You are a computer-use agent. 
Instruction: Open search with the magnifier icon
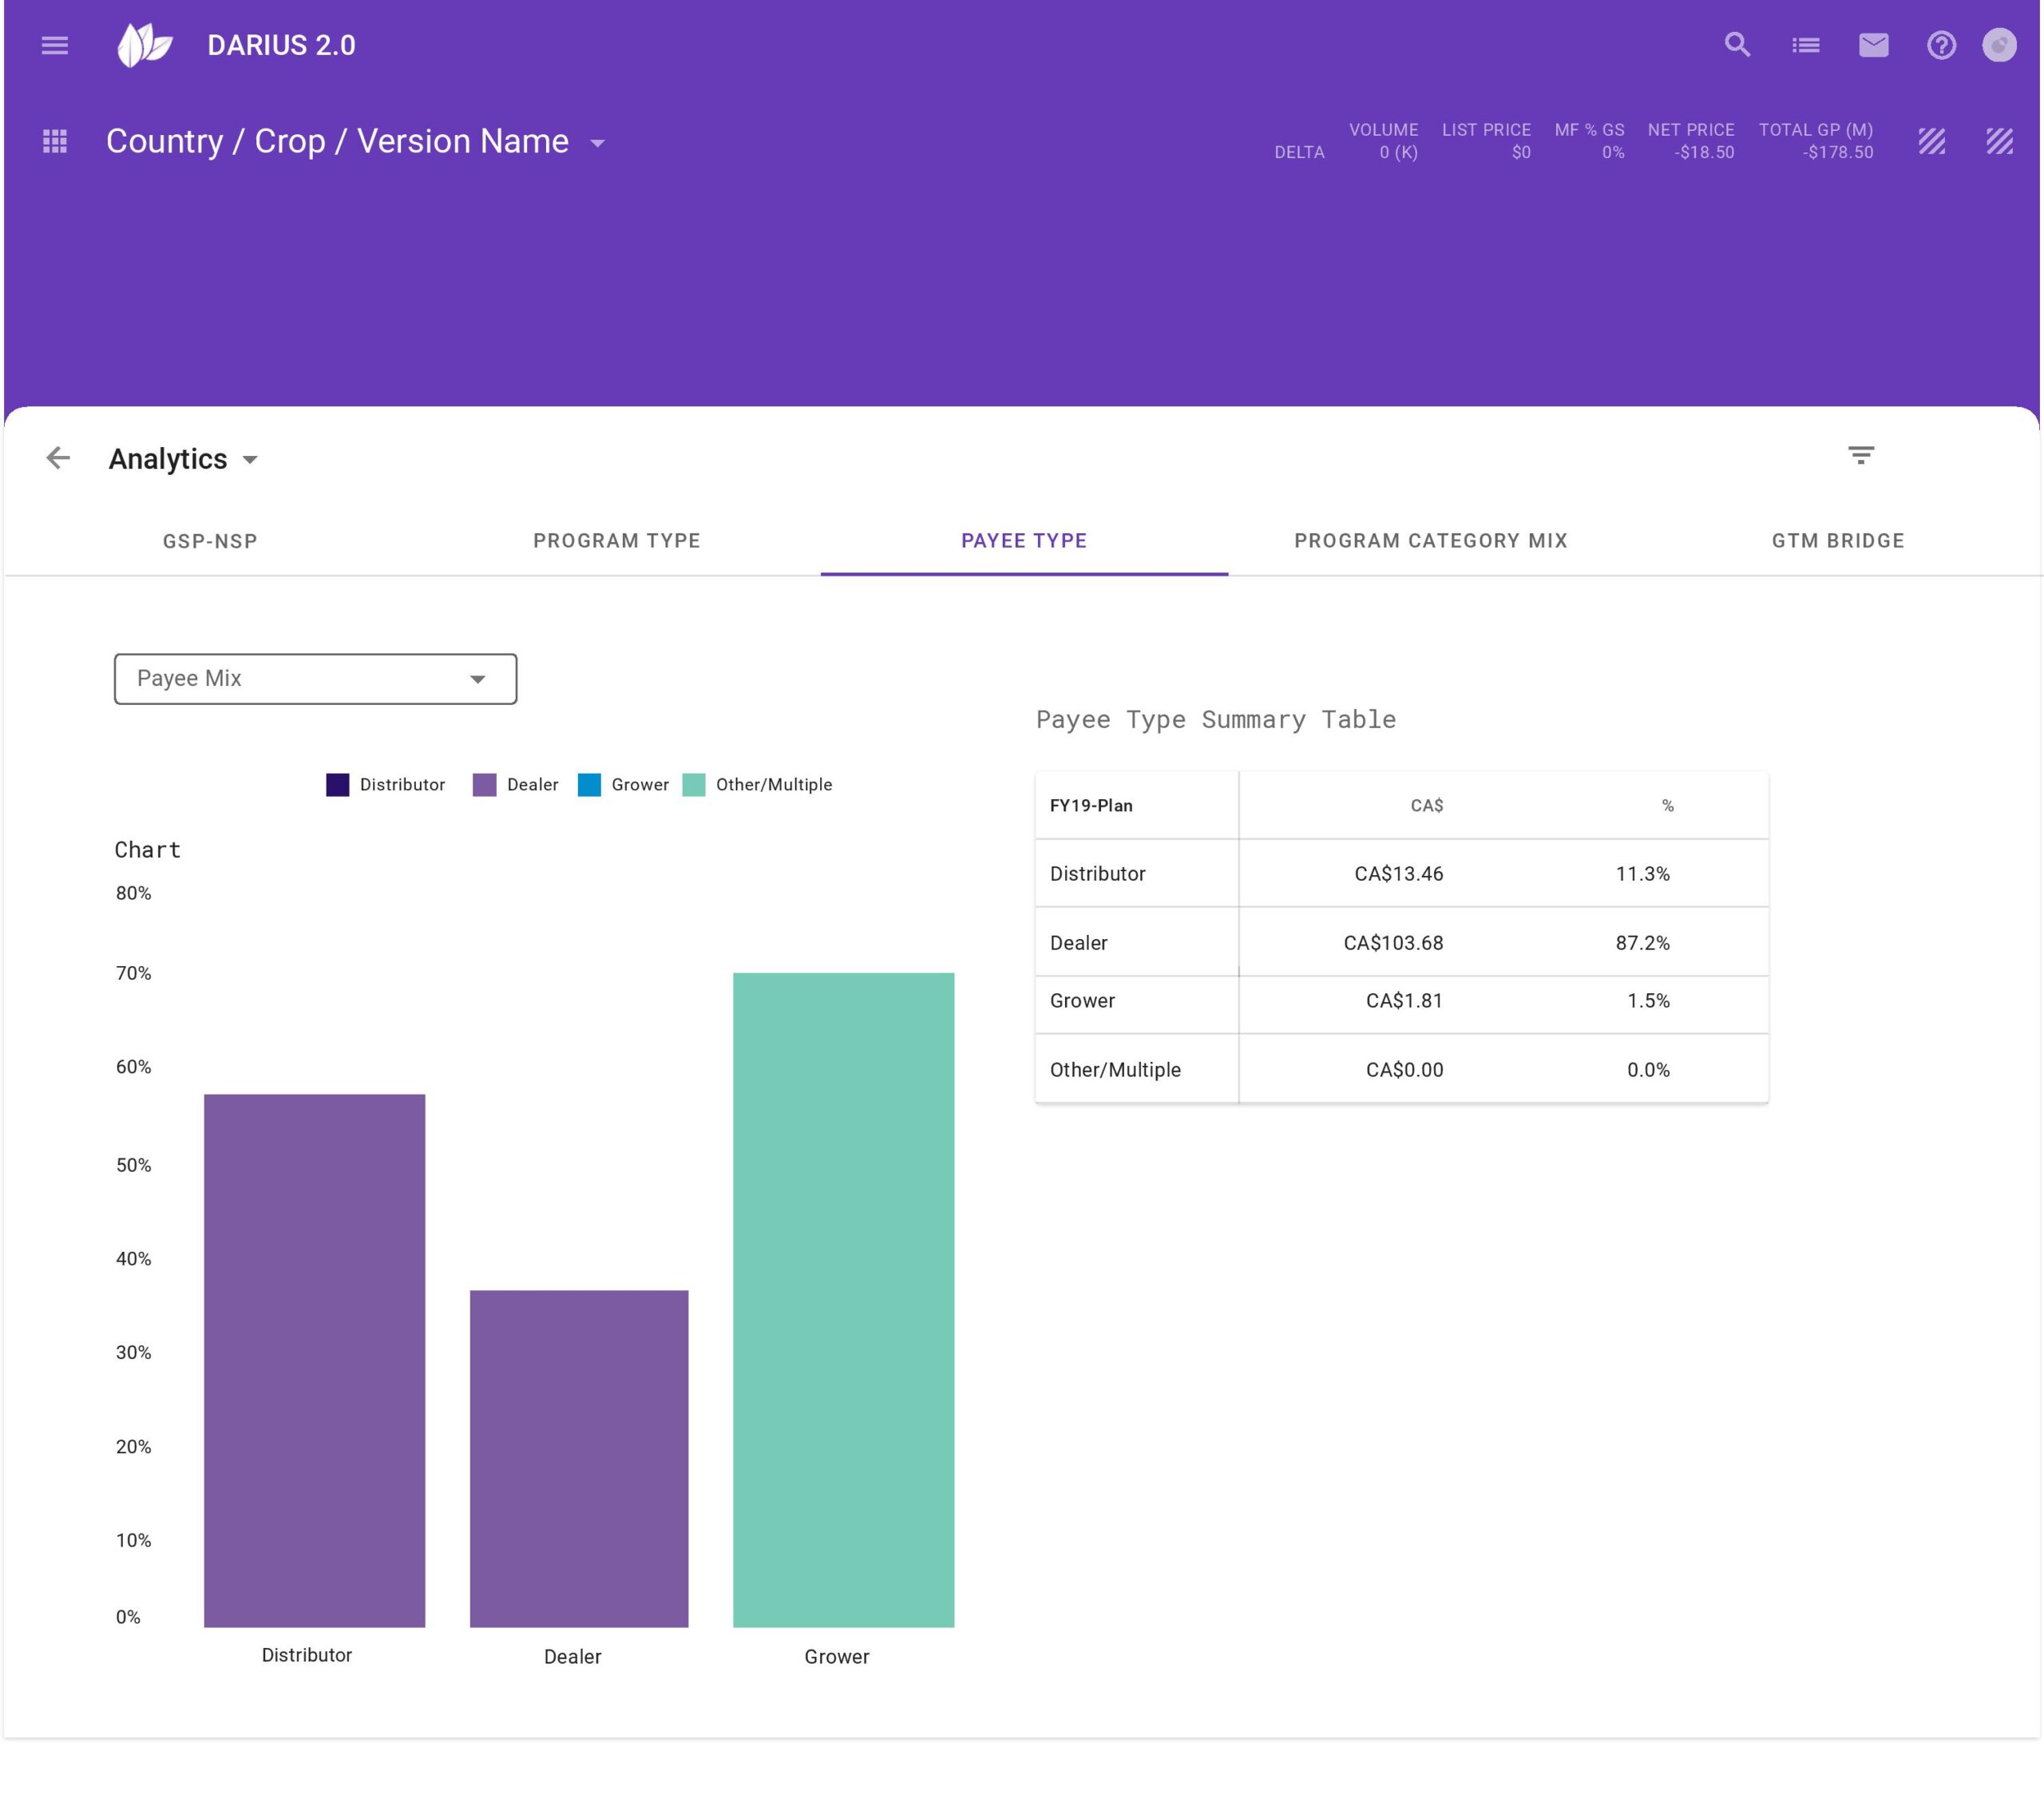(1737, 45)
